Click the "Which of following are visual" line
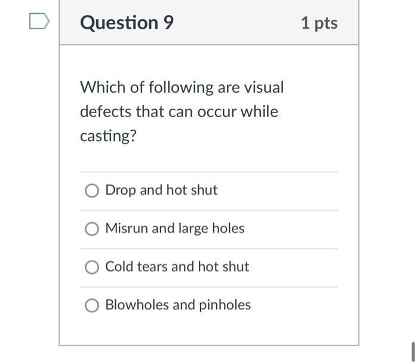 click(x=182, y=88)
